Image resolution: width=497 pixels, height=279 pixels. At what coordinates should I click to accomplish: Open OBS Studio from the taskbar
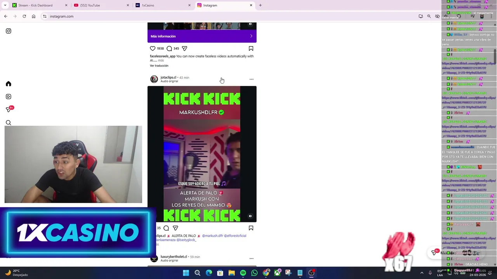pyautogui.click(x=311, y=273)
